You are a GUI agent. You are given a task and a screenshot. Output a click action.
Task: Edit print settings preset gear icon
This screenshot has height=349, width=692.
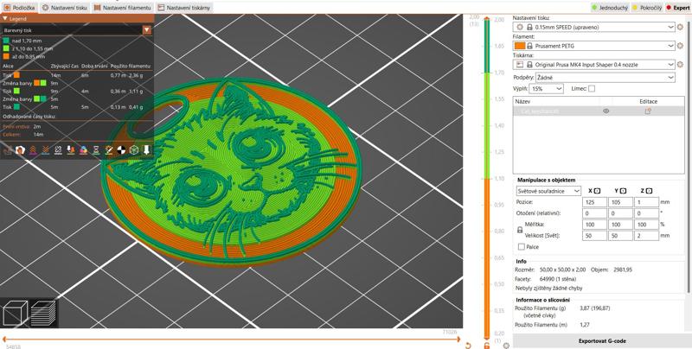point(680,28)
